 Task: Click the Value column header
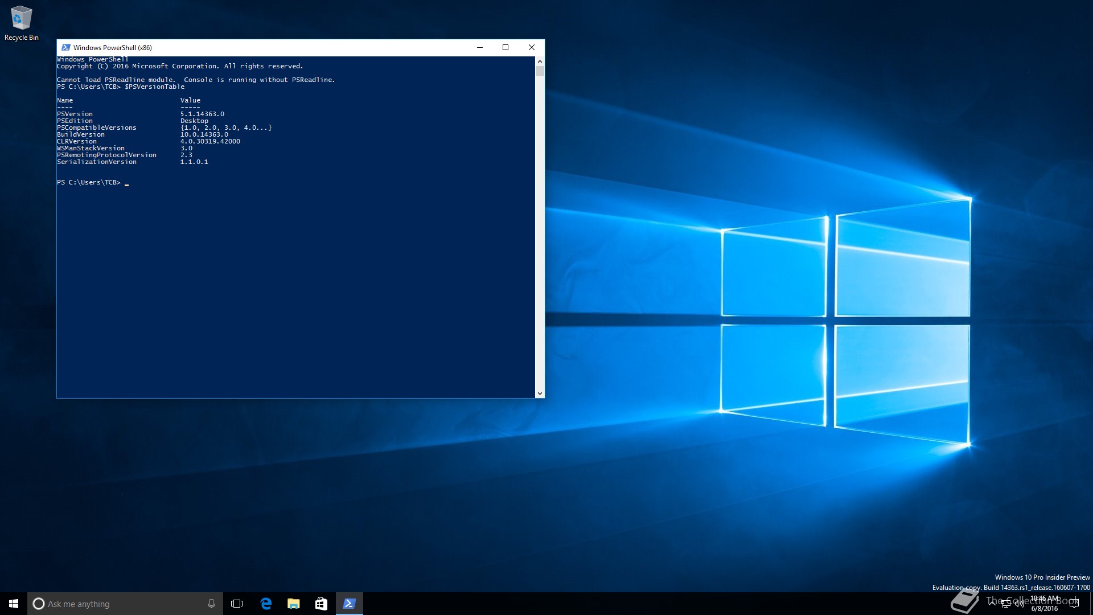click(190, 100)
